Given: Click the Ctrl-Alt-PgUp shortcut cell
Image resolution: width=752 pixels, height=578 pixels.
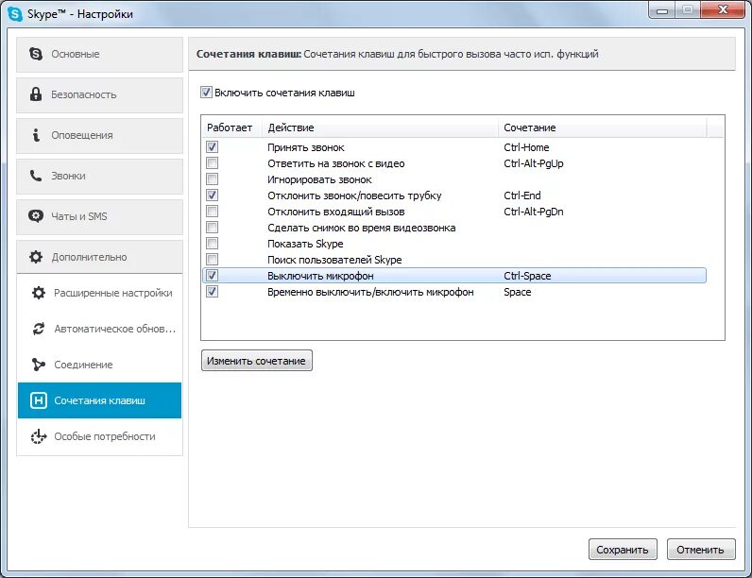Looking at the screenshot, I should (534, 164).
